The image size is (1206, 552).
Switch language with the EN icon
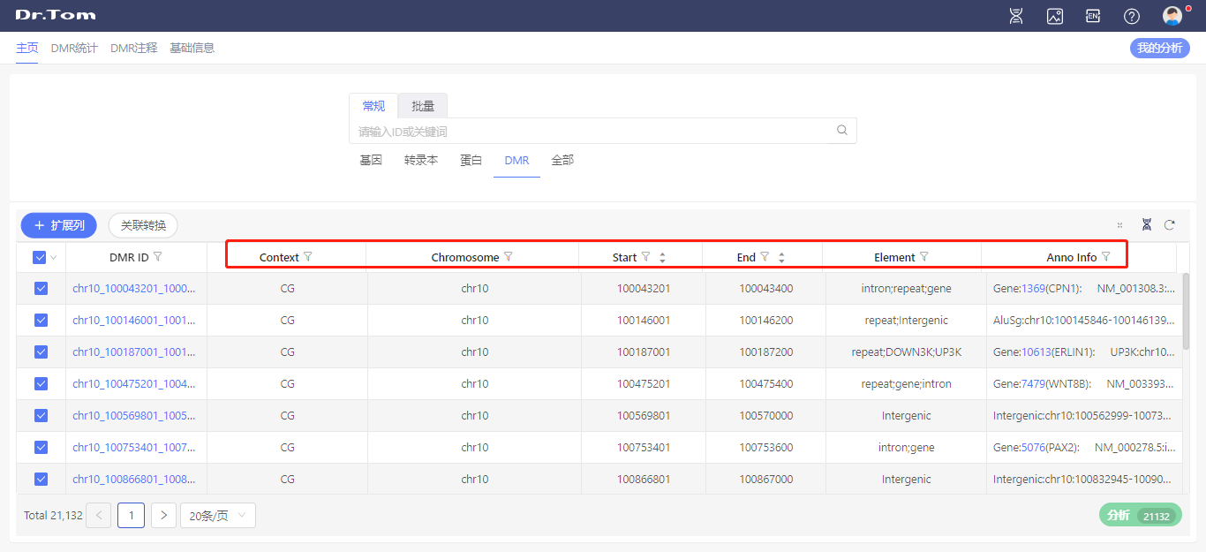point(1093,16)
